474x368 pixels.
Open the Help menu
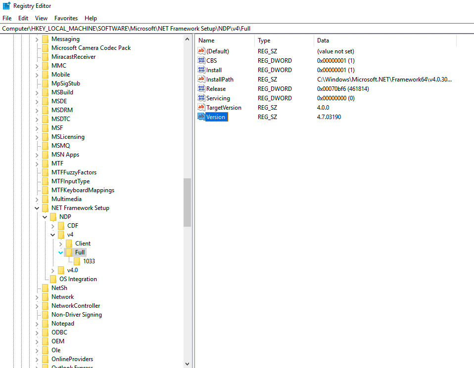(x=91, y=18)
